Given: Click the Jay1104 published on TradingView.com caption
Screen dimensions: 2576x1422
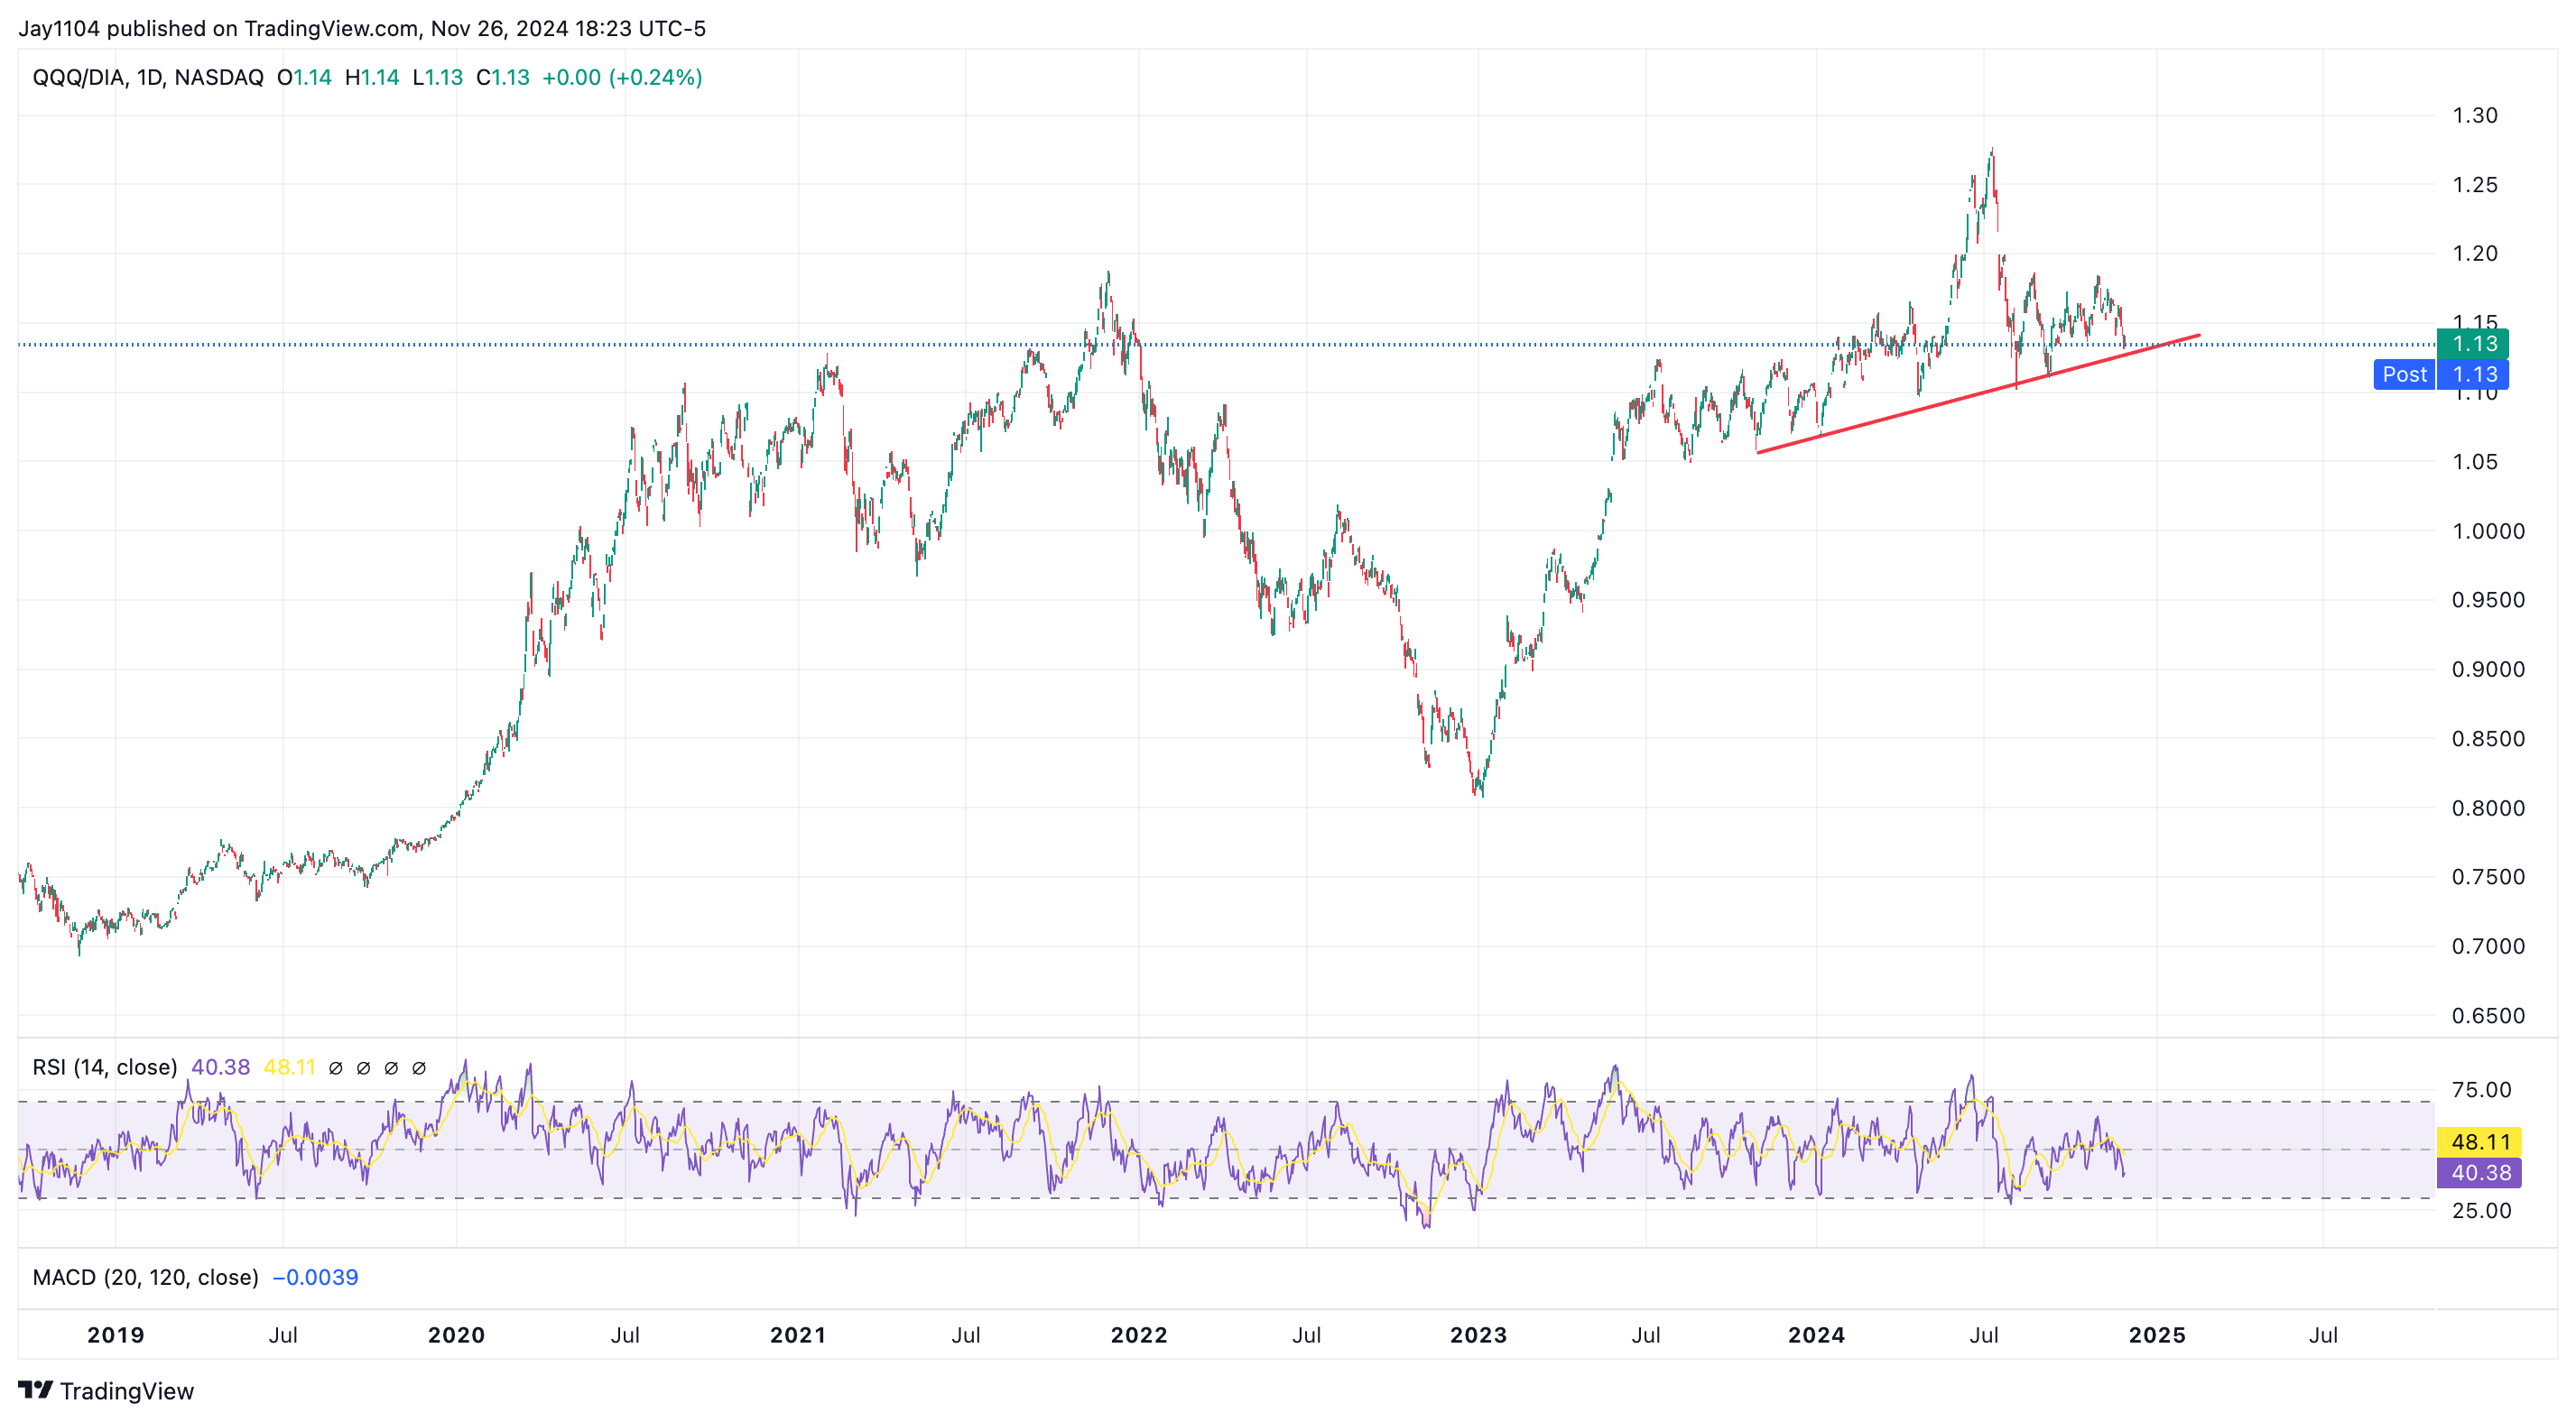Looking at the screenshot, I should click(362, 28).
